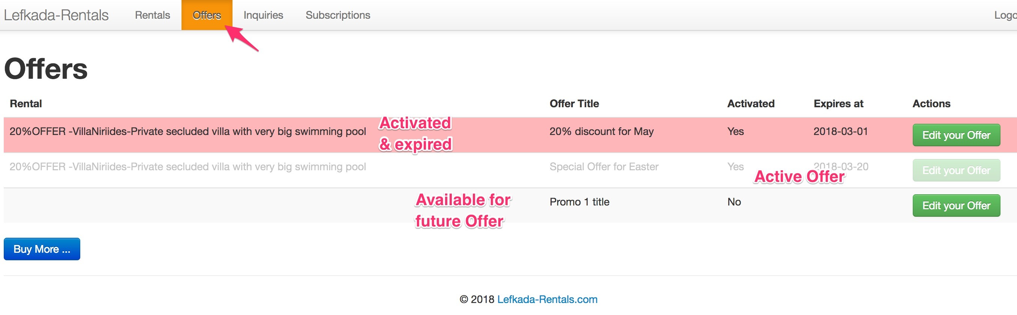Open the Subscriptions menu item
This screenshot has height=315, width=1017.
[x=338, y=15]
